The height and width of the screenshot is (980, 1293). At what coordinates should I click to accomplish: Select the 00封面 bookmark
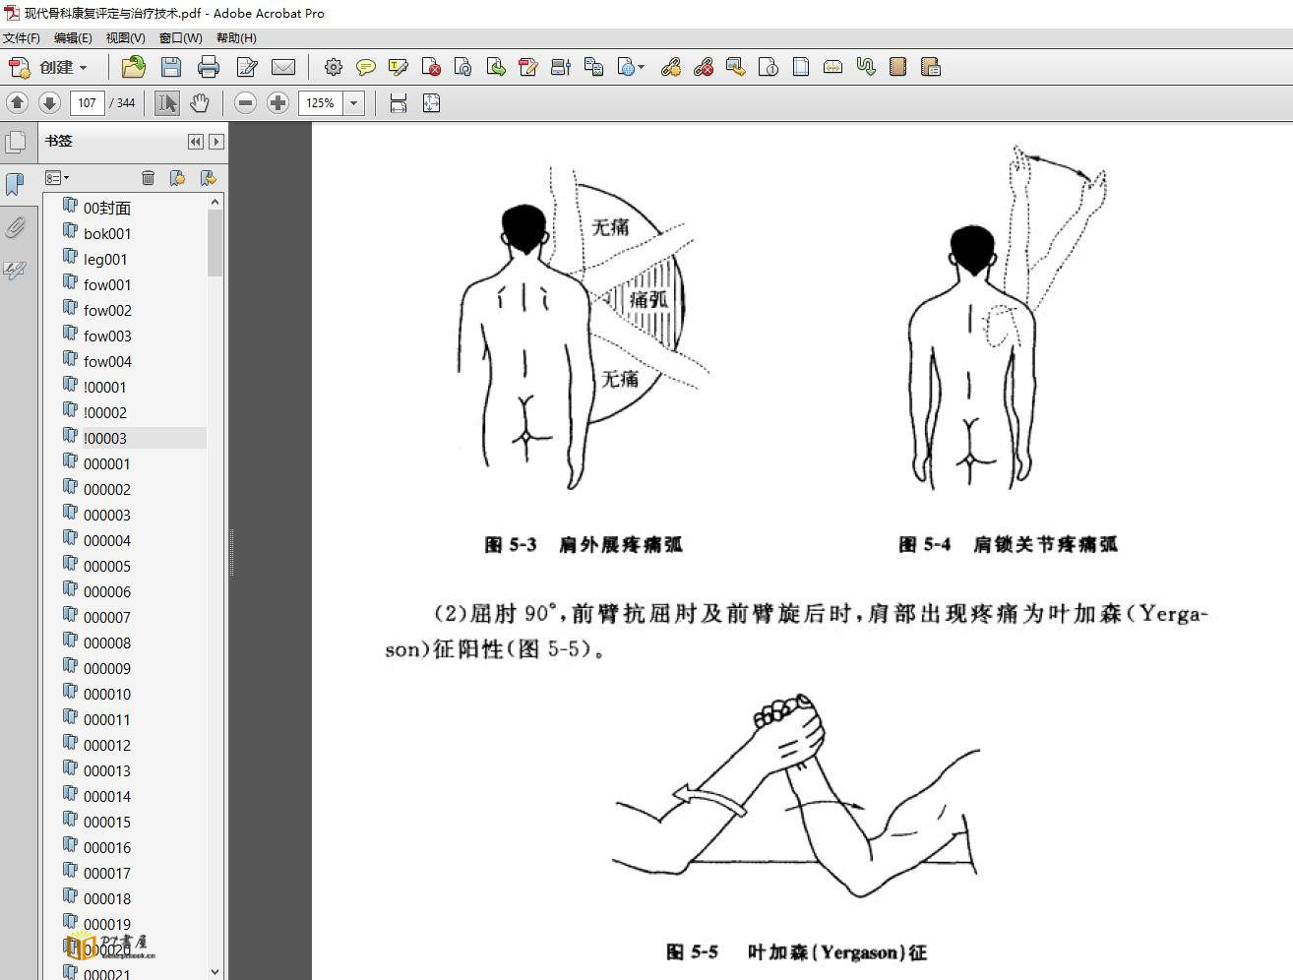pyautogui.click(x=106, y=208)
